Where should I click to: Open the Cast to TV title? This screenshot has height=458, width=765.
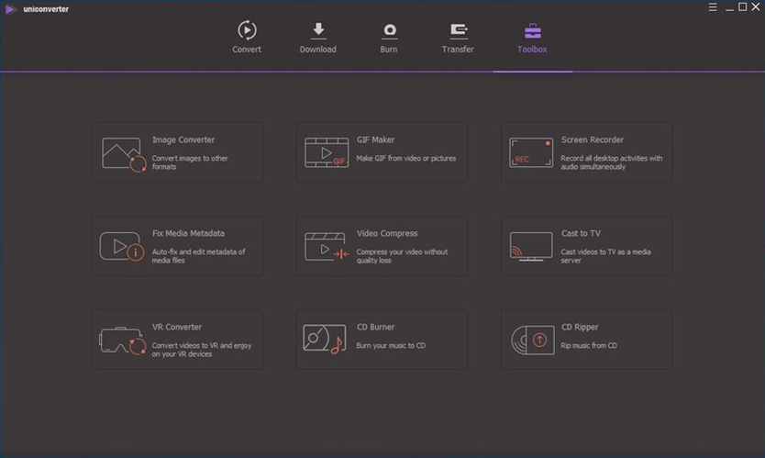(x=581, y=233)
